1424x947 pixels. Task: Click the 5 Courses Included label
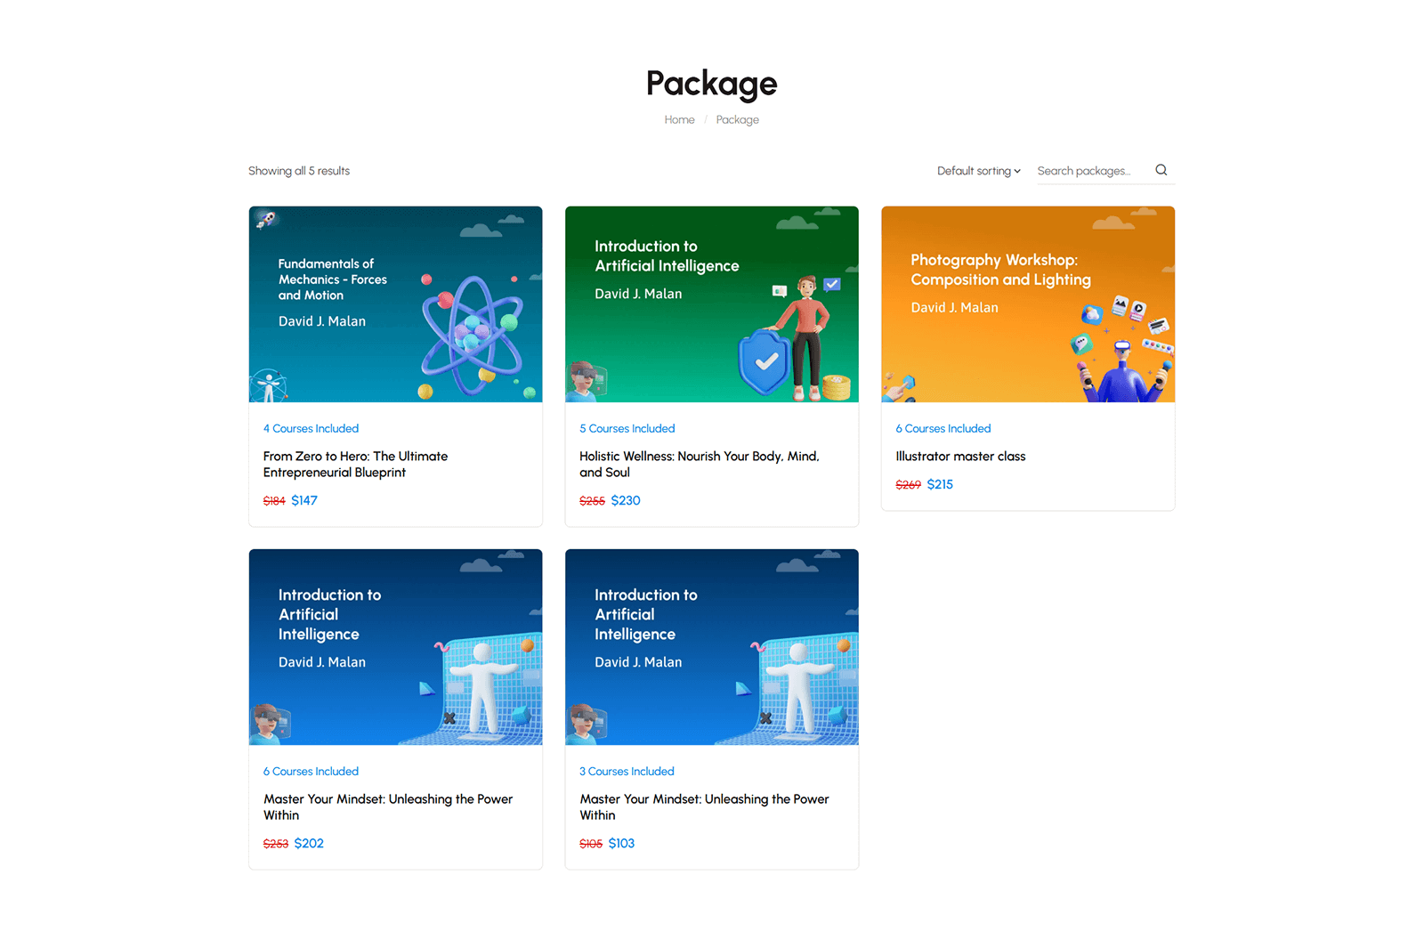click(x=627, y=429)
